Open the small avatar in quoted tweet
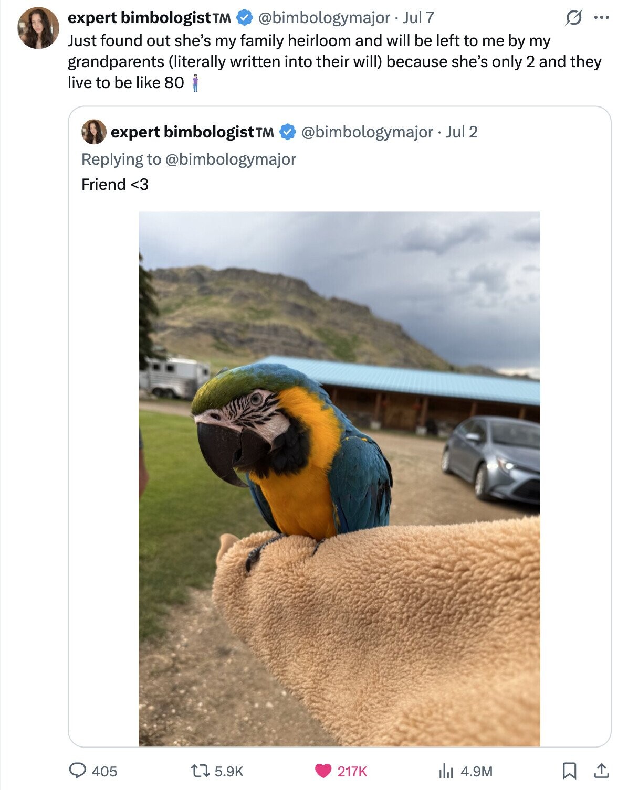 point(94,132)
